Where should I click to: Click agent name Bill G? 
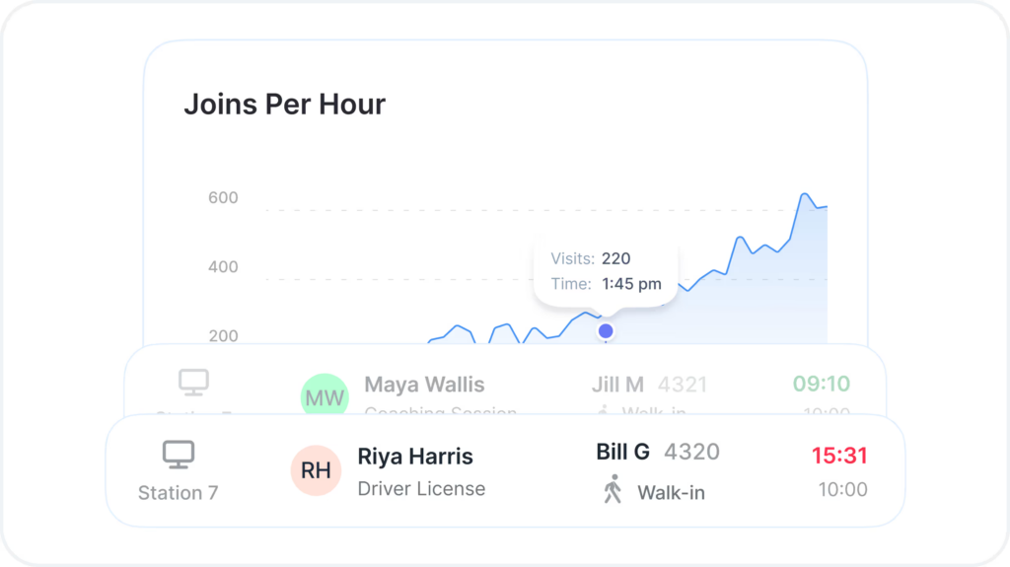tap(622, 452)
